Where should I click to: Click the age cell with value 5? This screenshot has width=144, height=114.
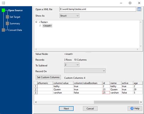[138, 93]
